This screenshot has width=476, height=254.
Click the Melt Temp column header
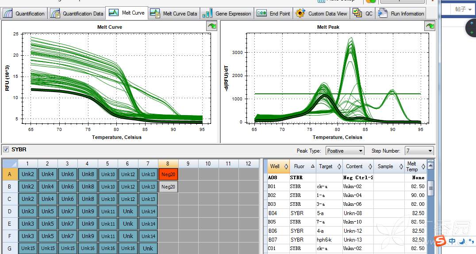tap(412, 166)
